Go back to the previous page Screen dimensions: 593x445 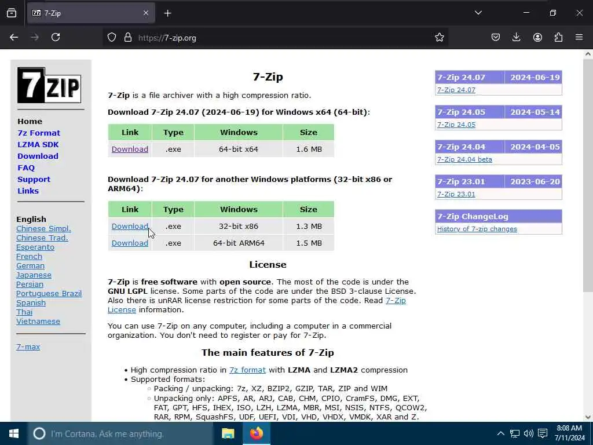pyautogui.click(x=14, y=38)
